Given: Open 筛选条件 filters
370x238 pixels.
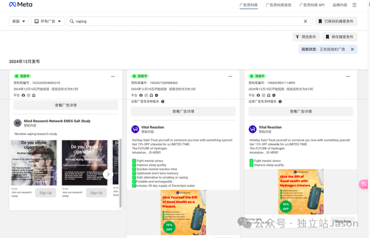Looking at the screenshot, I should click(306, 37).
